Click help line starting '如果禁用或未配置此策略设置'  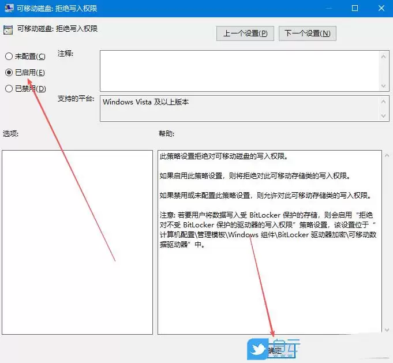[x=265, y=196]
